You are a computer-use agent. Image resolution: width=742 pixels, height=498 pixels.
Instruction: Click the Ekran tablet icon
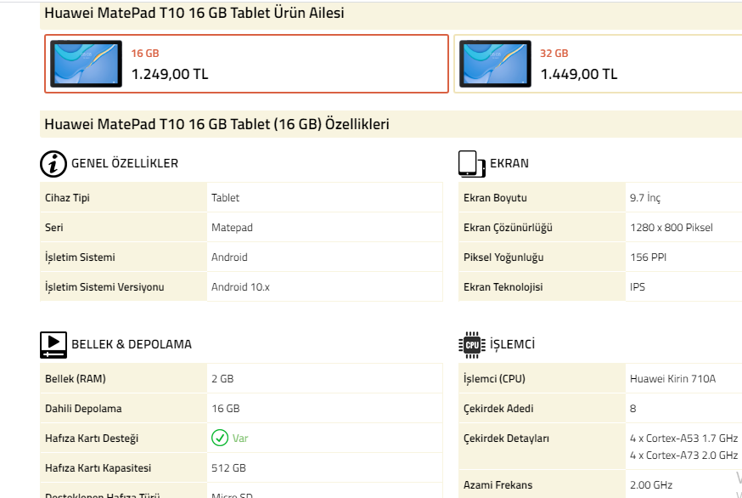click(x=472, y=164)
